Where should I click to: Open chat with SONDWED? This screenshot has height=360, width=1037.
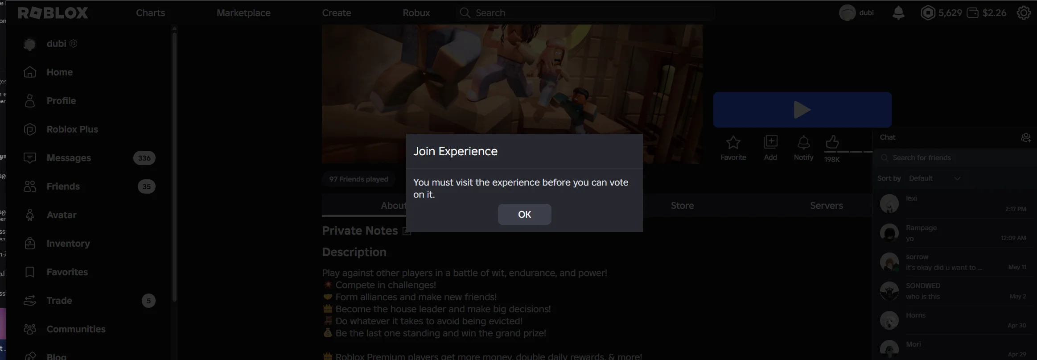tap(954, 291)
